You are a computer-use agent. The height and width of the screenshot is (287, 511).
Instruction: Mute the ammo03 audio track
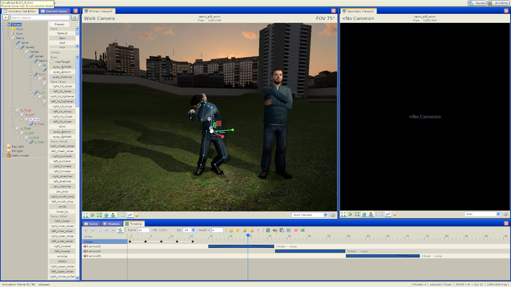point(86,246)
